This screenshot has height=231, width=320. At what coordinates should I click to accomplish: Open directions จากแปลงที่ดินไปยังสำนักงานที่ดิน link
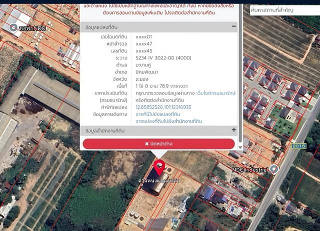(x=168, y=121)
